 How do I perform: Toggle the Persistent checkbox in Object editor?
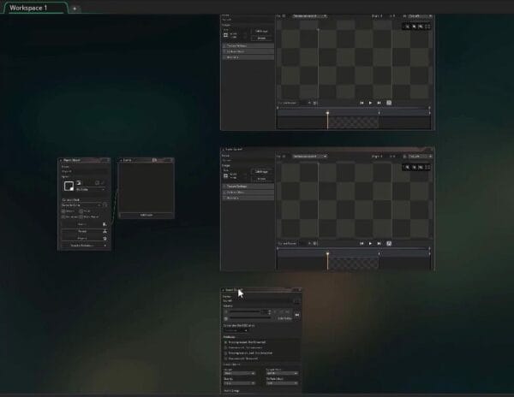(63, 216)
